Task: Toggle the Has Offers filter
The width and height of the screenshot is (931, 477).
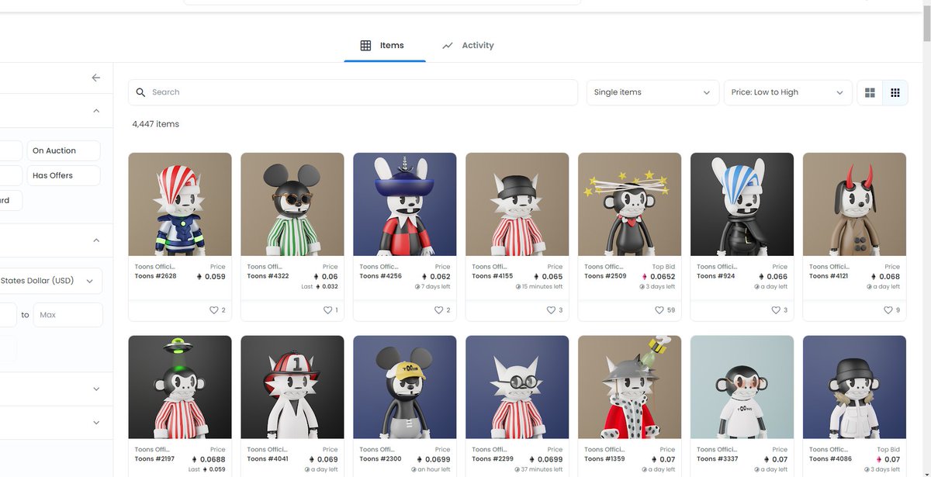Action: point(64,175)
